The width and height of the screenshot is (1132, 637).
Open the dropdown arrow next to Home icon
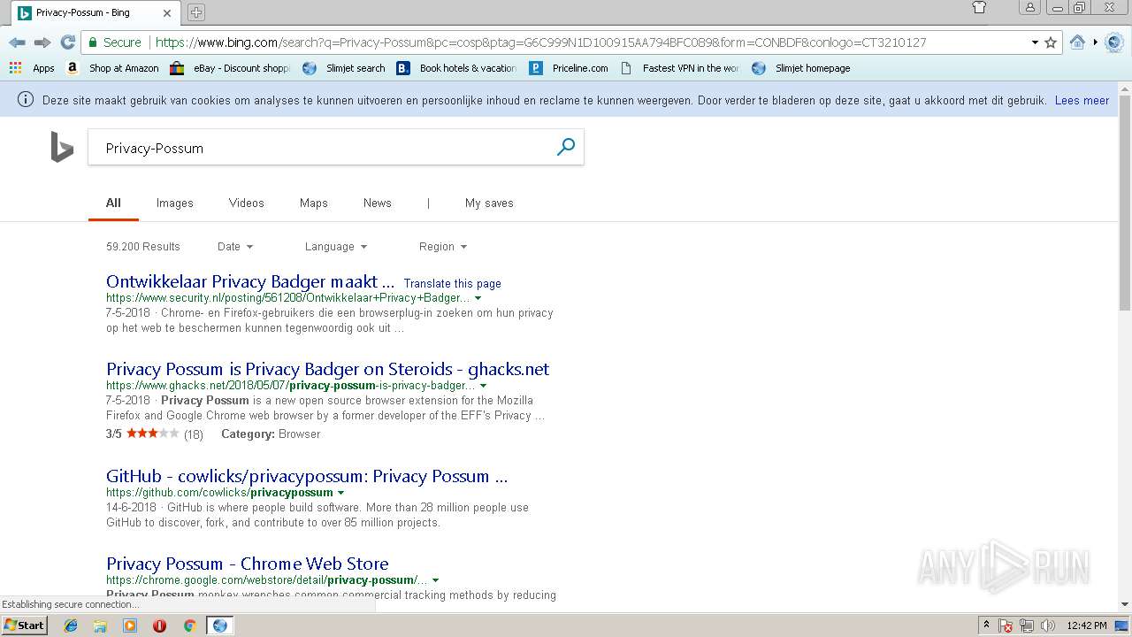coord(1095,42)
